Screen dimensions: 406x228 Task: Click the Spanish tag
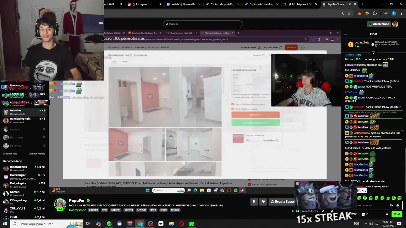point(93,210)
